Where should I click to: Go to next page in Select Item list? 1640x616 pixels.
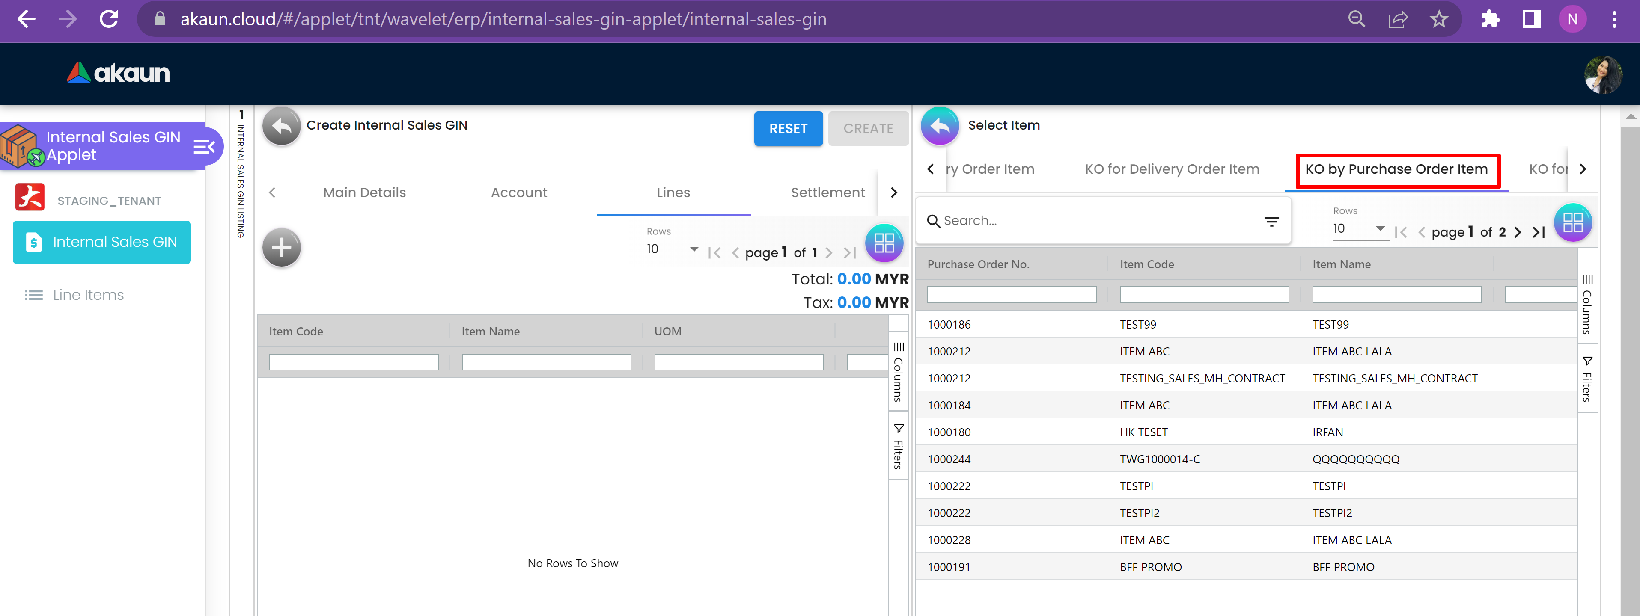click(1518, 232)
